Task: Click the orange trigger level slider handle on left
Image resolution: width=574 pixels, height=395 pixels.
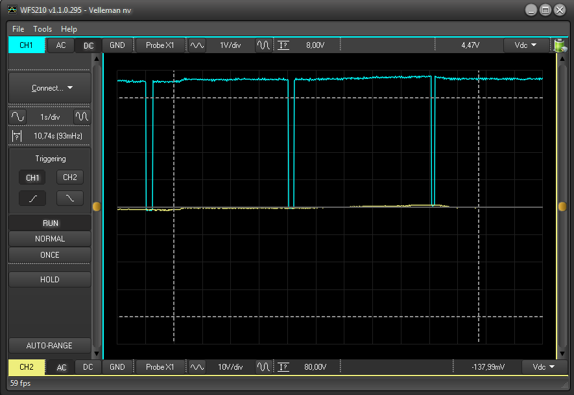Action: tap(97, 207)
